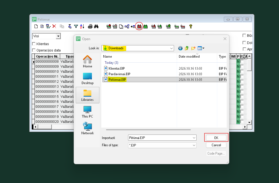The image size is (279, 183).
Task: Click the yellow question mark help icon
Action: tap(191, 26)
